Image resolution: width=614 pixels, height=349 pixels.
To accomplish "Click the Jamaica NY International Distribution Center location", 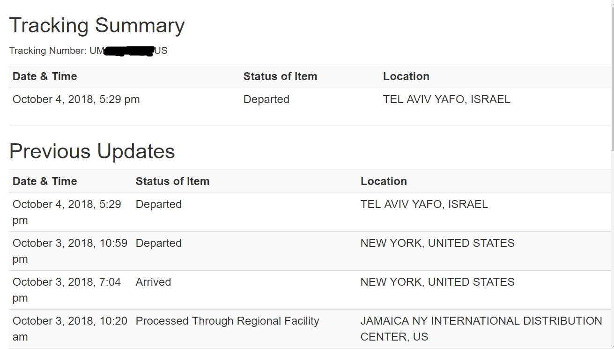I will point(481,328).
